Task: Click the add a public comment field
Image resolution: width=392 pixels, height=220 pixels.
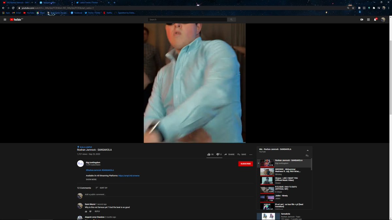Action: (169, 194)
